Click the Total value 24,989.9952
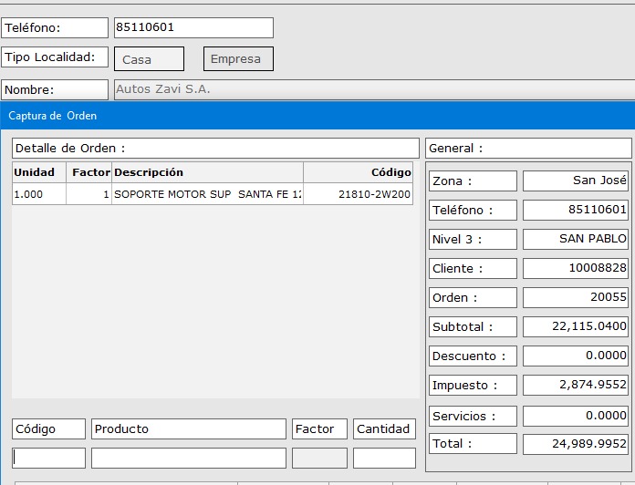The image size is (635, 485). tap(575, 444)
